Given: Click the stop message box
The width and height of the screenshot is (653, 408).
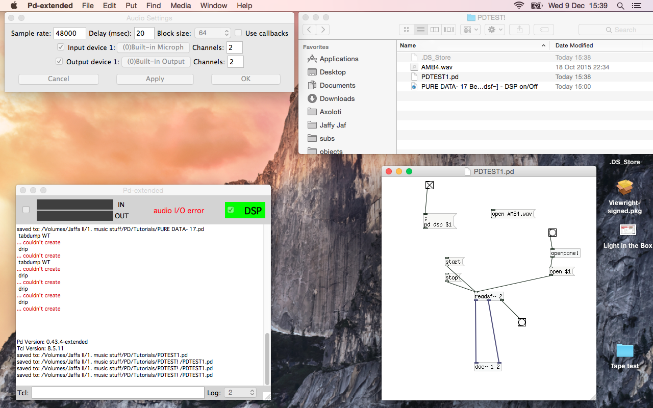Looking at the screenshot, I should 453,278.
